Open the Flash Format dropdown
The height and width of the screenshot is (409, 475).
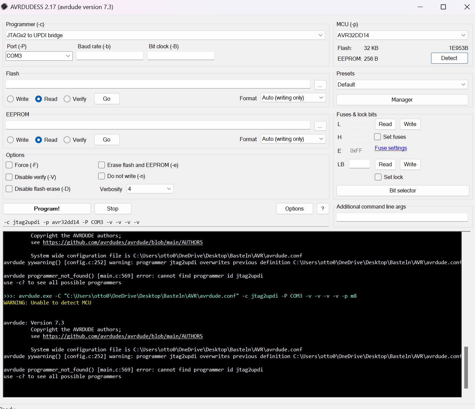point(293,98)
